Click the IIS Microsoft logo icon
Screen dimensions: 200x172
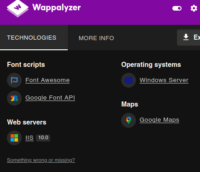click(14, 138)
